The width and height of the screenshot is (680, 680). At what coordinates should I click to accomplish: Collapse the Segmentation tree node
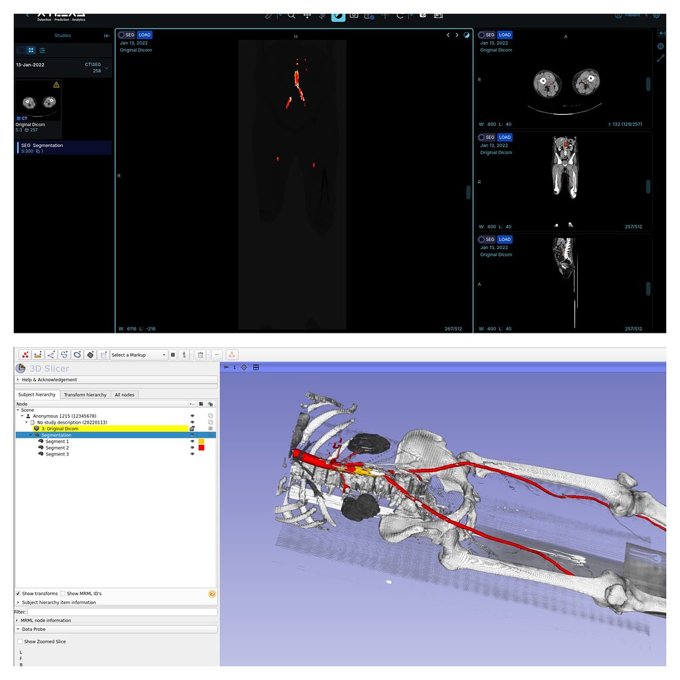pos(30,435)
